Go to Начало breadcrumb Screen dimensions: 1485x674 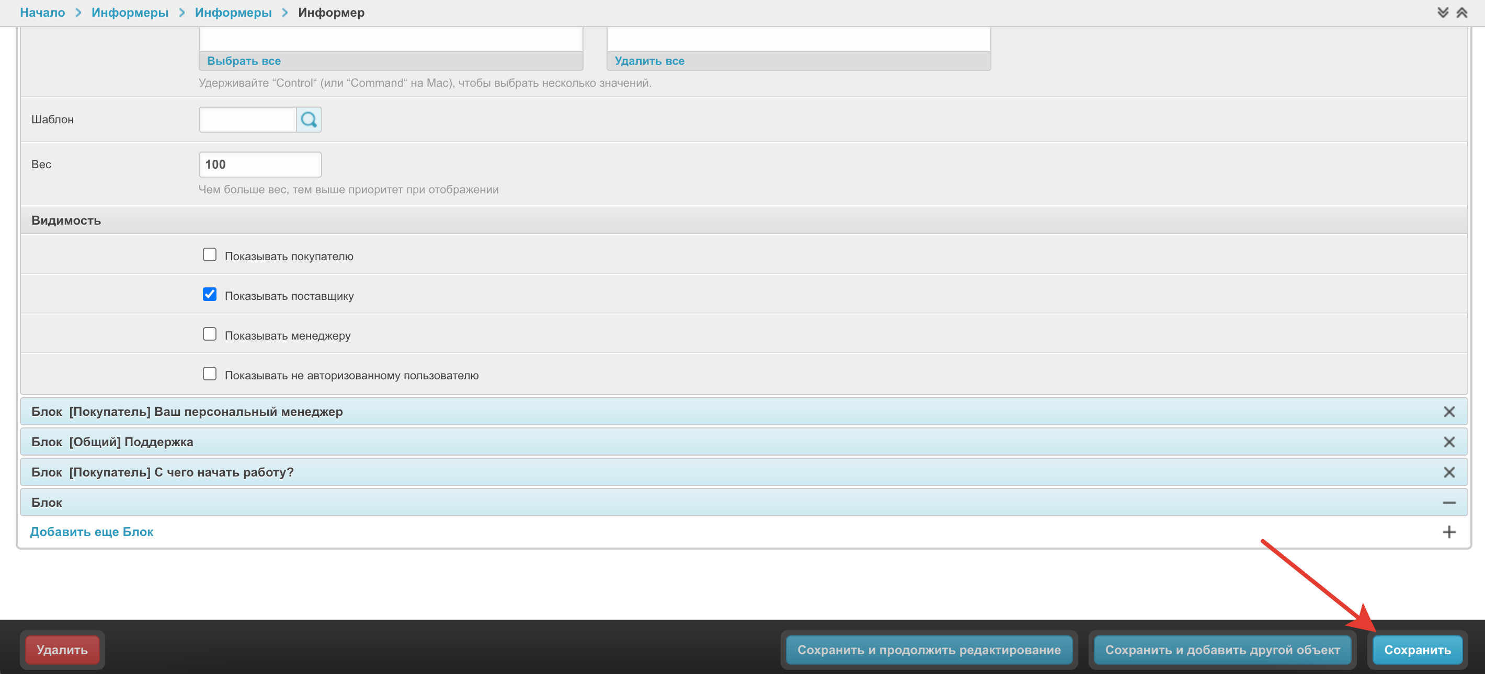click(x=42, y=13)
